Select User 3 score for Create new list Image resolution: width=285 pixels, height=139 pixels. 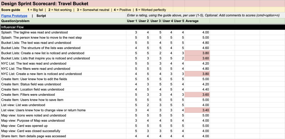[156, 53]
